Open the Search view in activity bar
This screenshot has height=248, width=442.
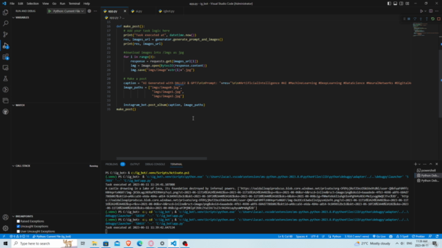coord(6,23)
